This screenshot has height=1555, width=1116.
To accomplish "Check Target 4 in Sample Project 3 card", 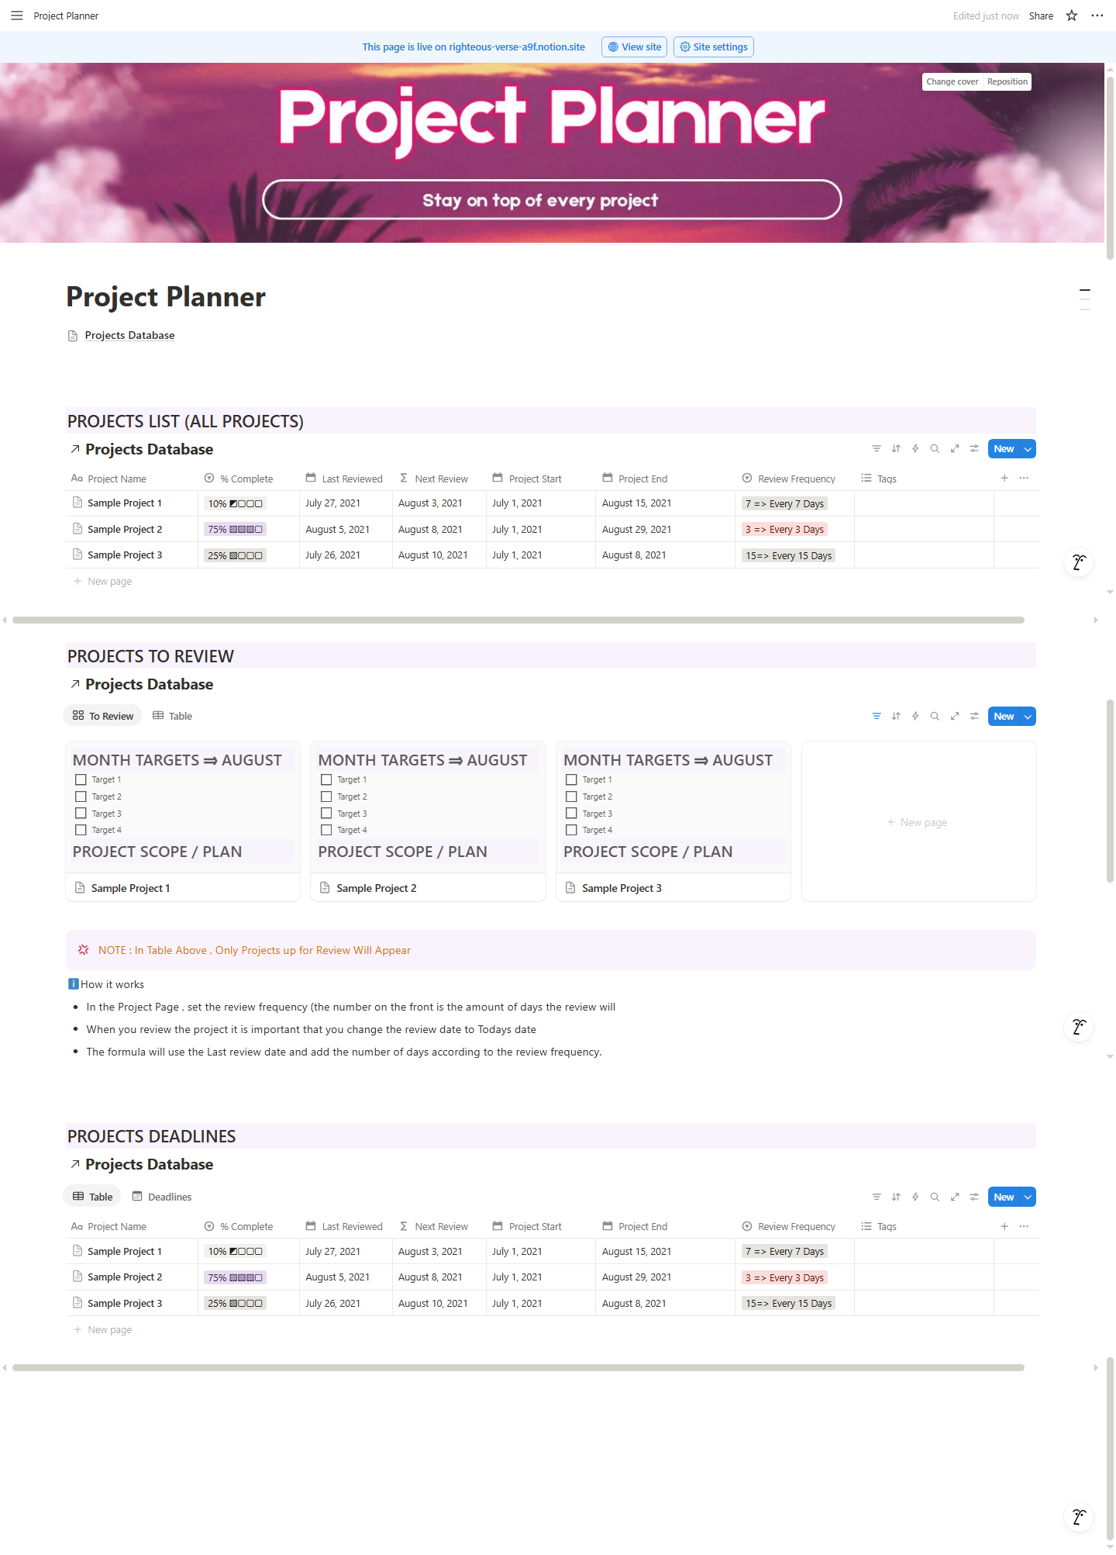I will click(571, 831).
